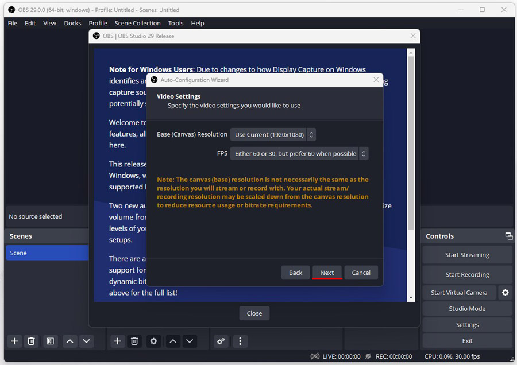The width and height of the screenshot is (517, 365).
Task: Close the Auto-Configuration Wizard dialog
Action: 376,80
